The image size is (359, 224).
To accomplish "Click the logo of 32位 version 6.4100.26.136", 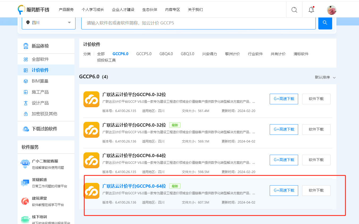I will 91,130.
